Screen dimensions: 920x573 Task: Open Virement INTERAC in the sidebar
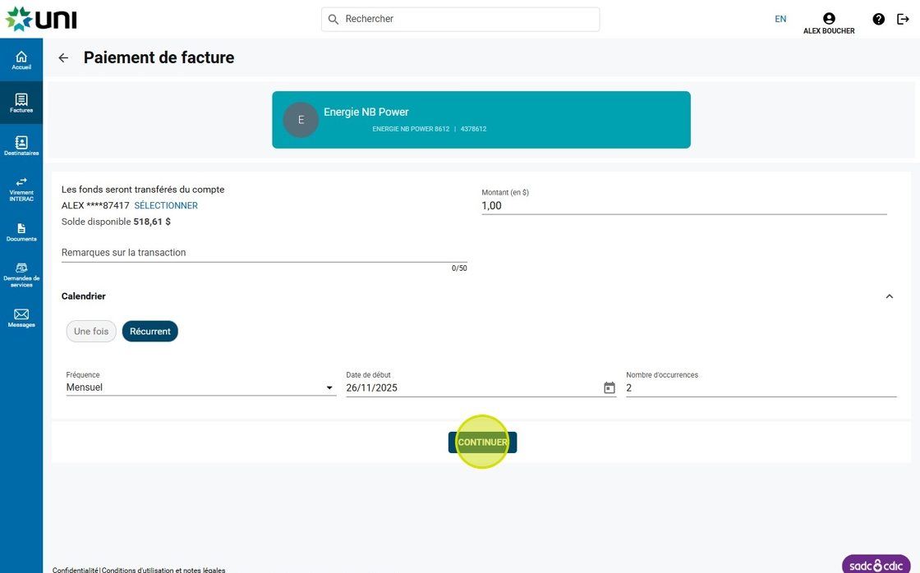[21, 189]
